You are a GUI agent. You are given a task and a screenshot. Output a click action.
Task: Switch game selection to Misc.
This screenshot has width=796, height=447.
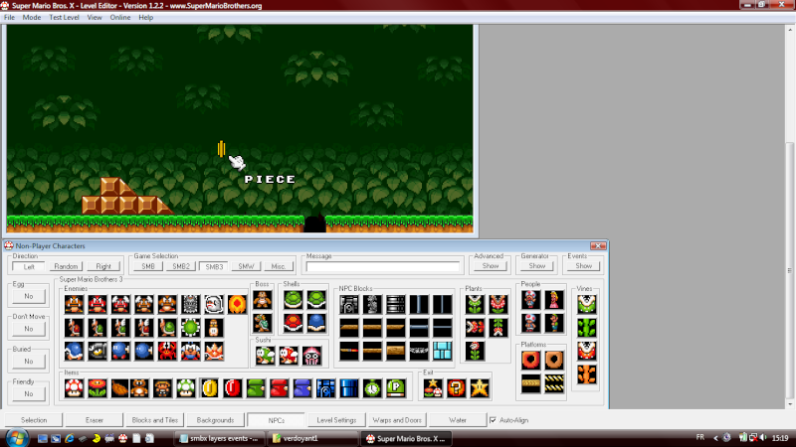(x=279, y=266)
